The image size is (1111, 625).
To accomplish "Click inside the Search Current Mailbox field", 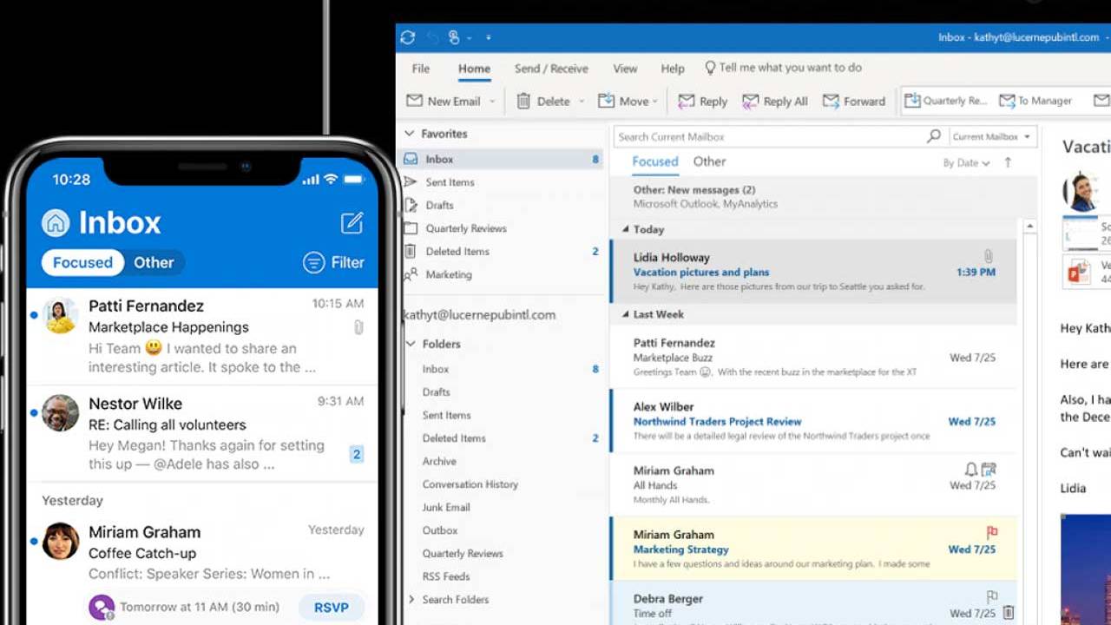I will click(764, 136).
